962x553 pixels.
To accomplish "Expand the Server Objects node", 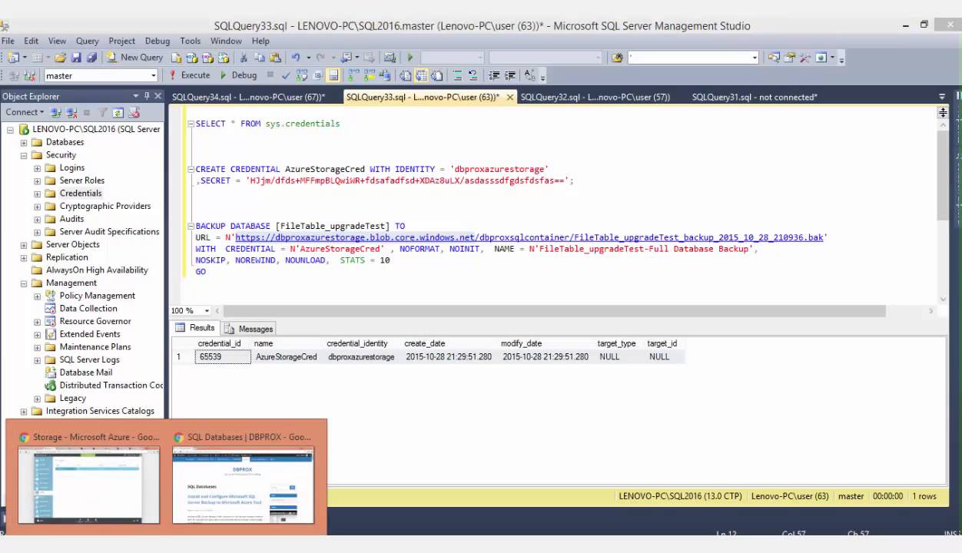I will click(x=24, y=244).
